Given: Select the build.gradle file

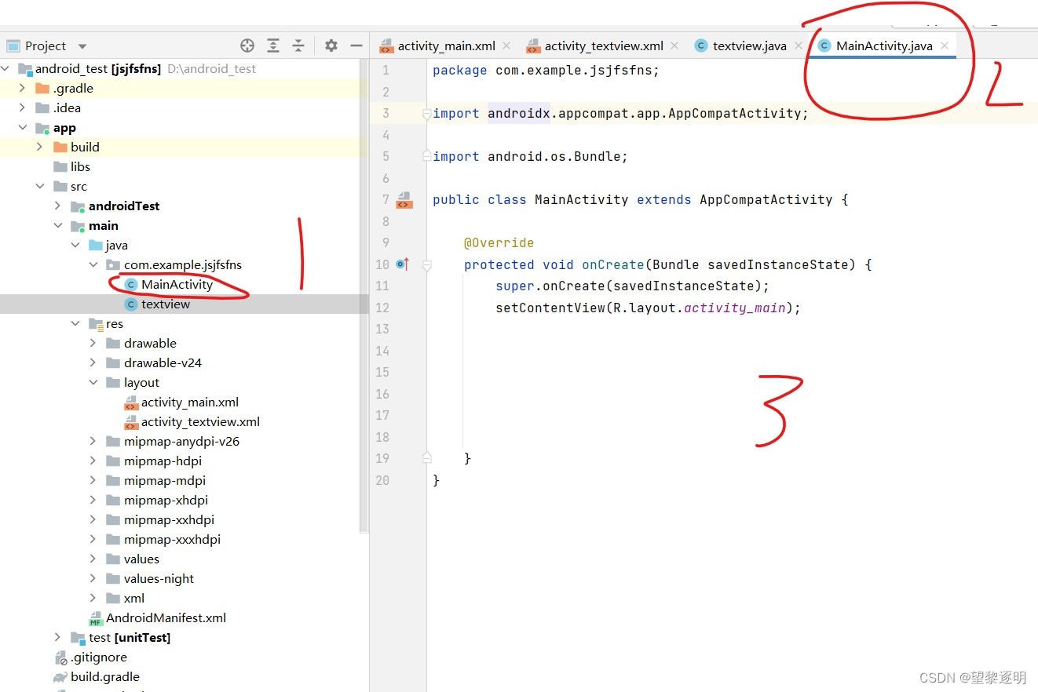Looking at the screenshot, I should 105,677.
